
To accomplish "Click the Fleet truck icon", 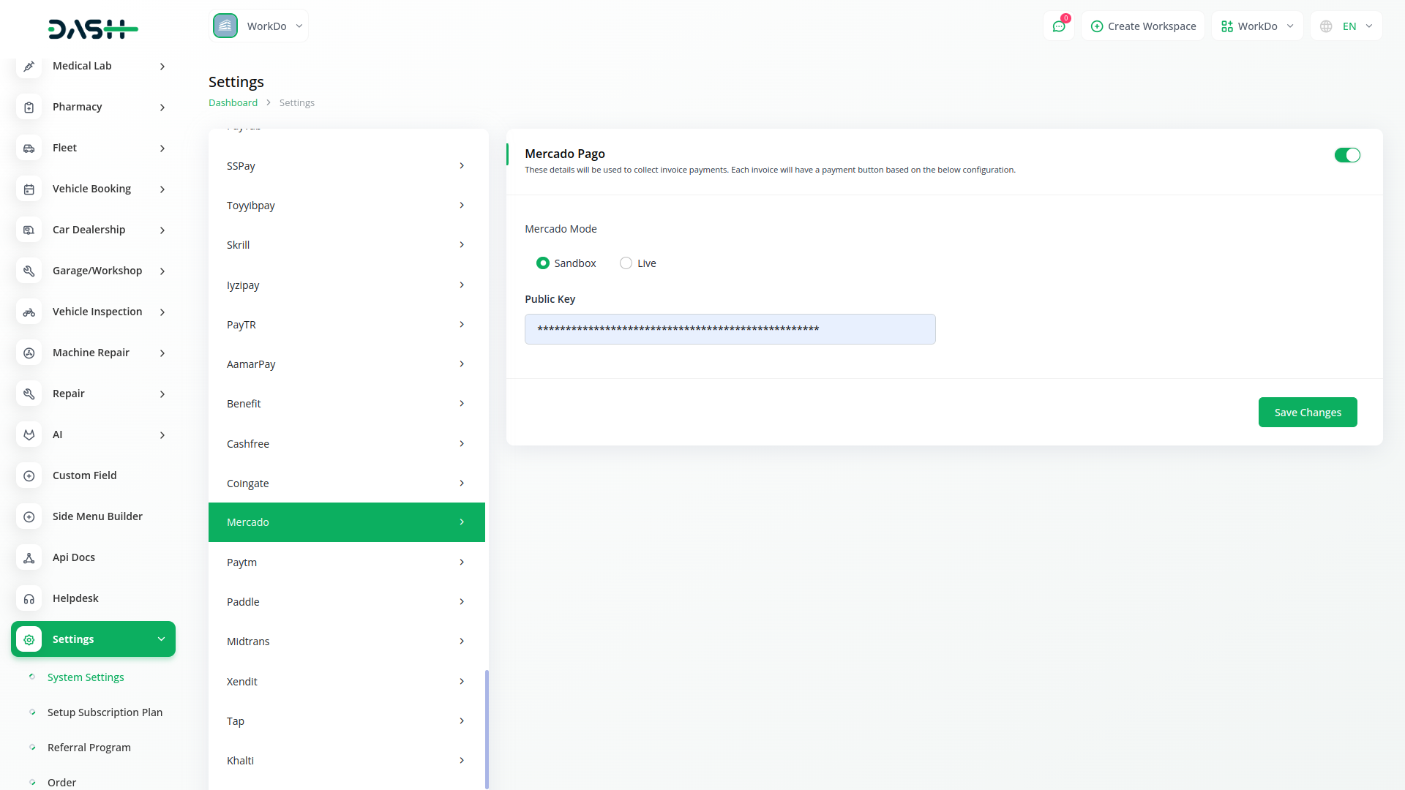I will (29, 148).
